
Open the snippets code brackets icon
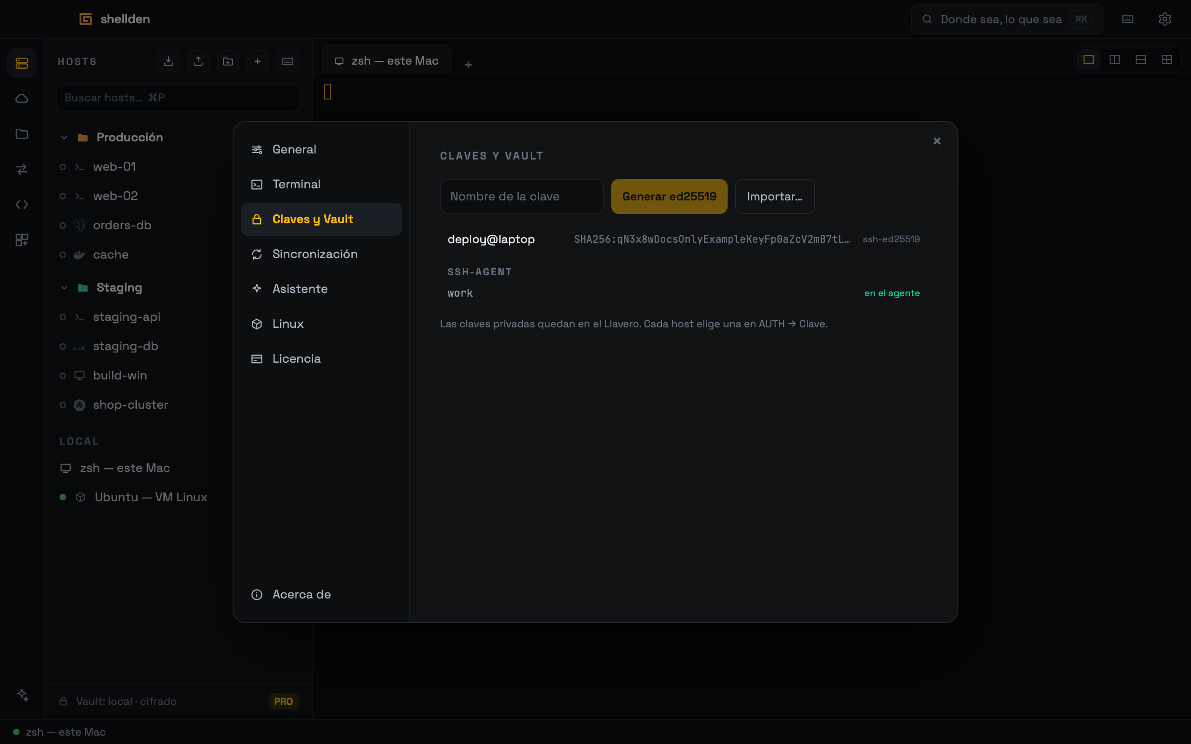pyautogui.click(x=22, y=205)
